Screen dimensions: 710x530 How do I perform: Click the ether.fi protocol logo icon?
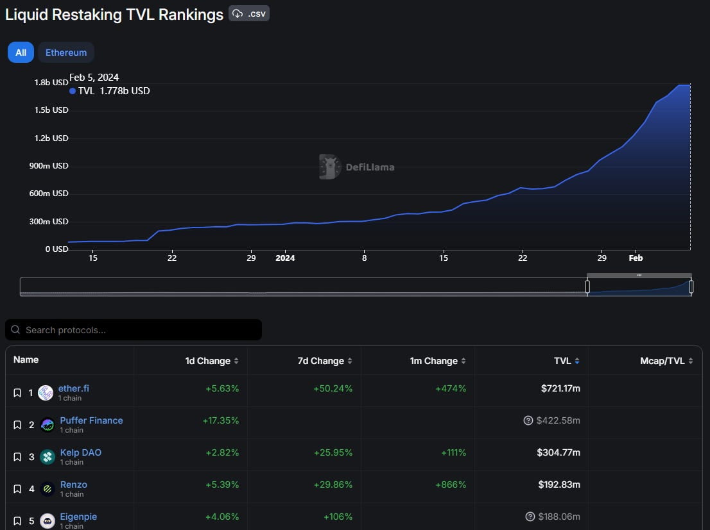[x=46, y=393]
